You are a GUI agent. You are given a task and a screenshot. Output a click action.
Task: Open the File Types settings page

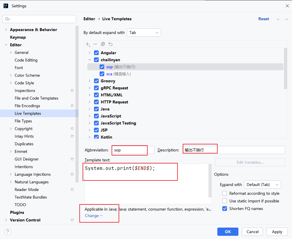pos(23,121)
